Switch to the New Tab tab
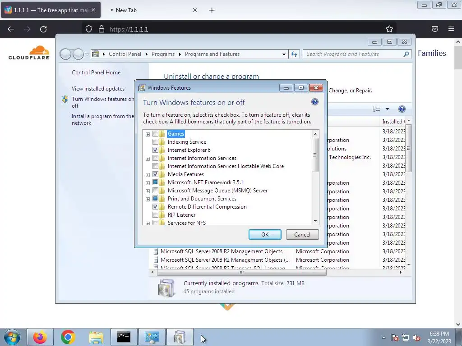This screenshot has width=462, height=346. 126,10
